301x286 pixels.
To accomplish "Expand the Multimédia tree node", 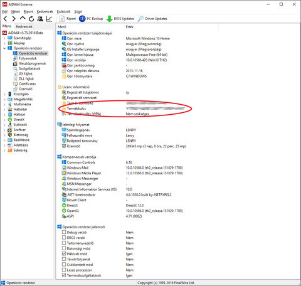I will coord(4,104).
